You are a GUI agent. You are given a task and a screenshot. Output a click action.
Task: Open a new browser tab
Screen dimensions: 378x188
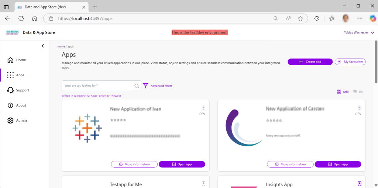(95, 7)
